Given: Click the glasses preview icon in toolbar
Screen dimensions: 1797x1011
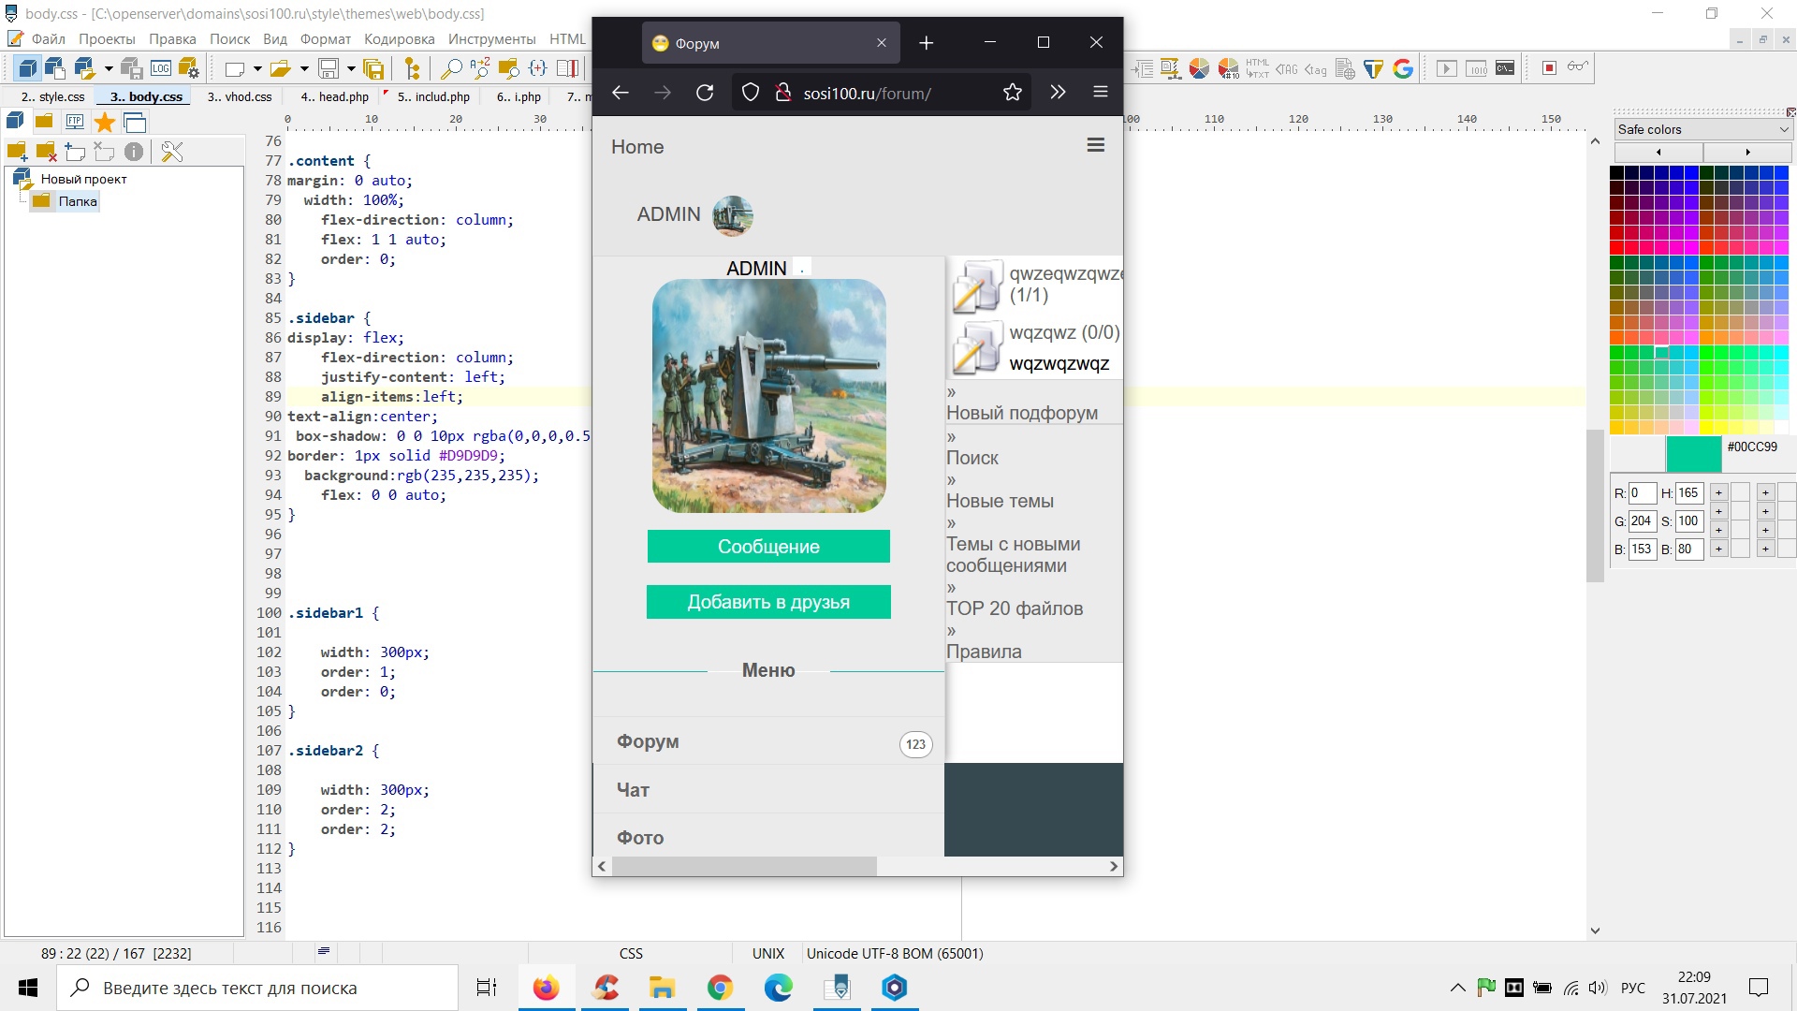Looking at the screenshot, I should (x=1578, y=66).
